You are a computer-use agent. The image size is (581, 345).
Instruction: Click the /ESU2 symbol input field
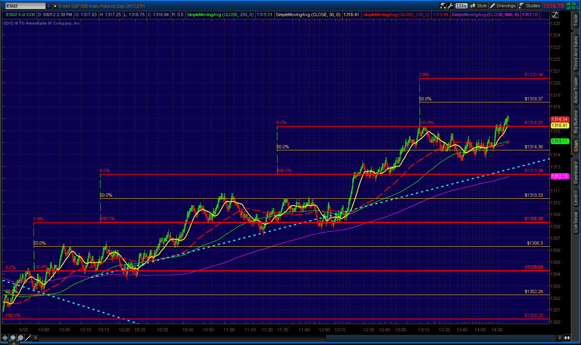[x=25, y=6]
